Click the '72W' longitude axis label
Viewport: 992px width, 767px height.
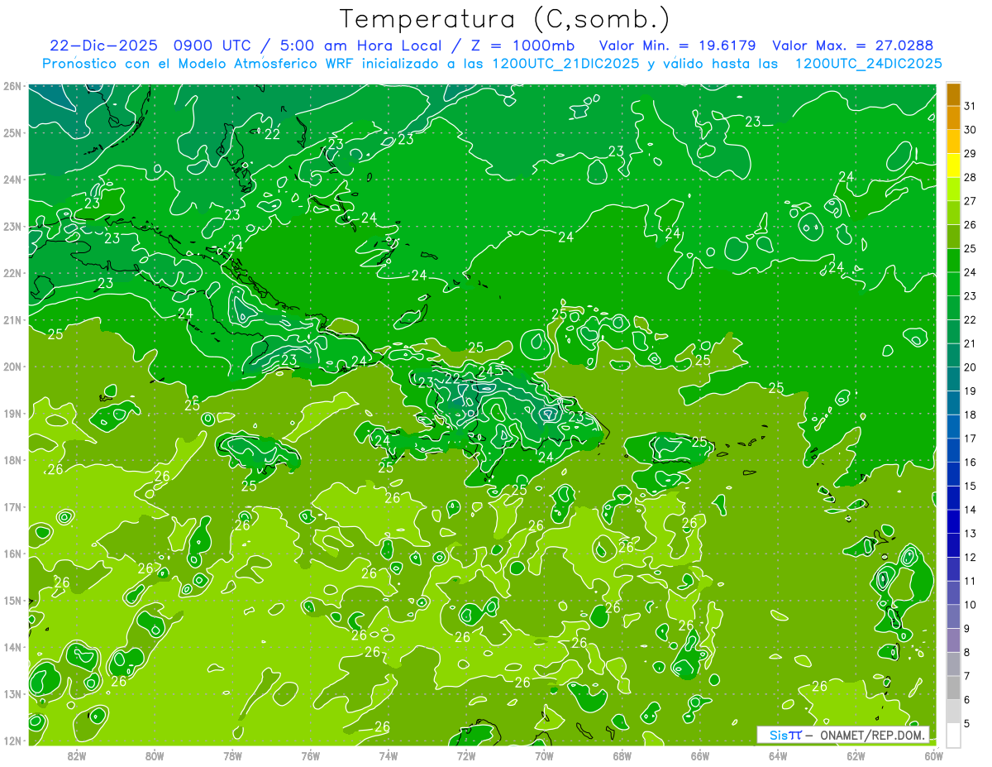(466, 755)
